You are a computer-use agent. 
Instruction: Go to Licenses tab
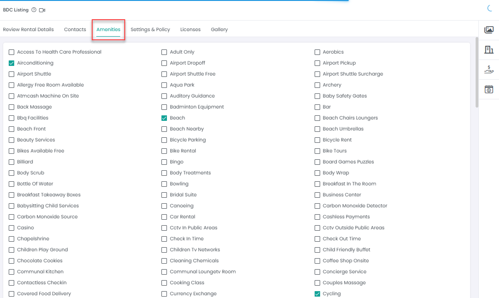coord(190,30)
